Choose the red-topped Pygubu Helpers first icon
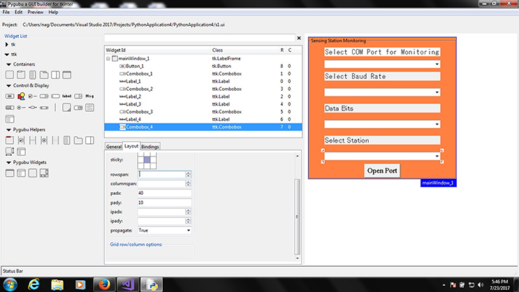 [10, 140]
